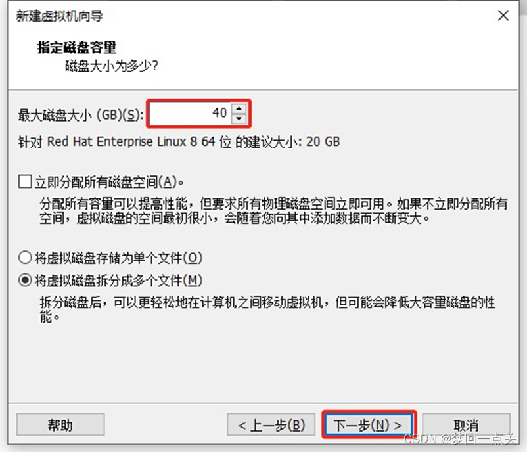
Task: Close the 新建虚拟机向导 dialog with X
Action: [x=503, y=16]
